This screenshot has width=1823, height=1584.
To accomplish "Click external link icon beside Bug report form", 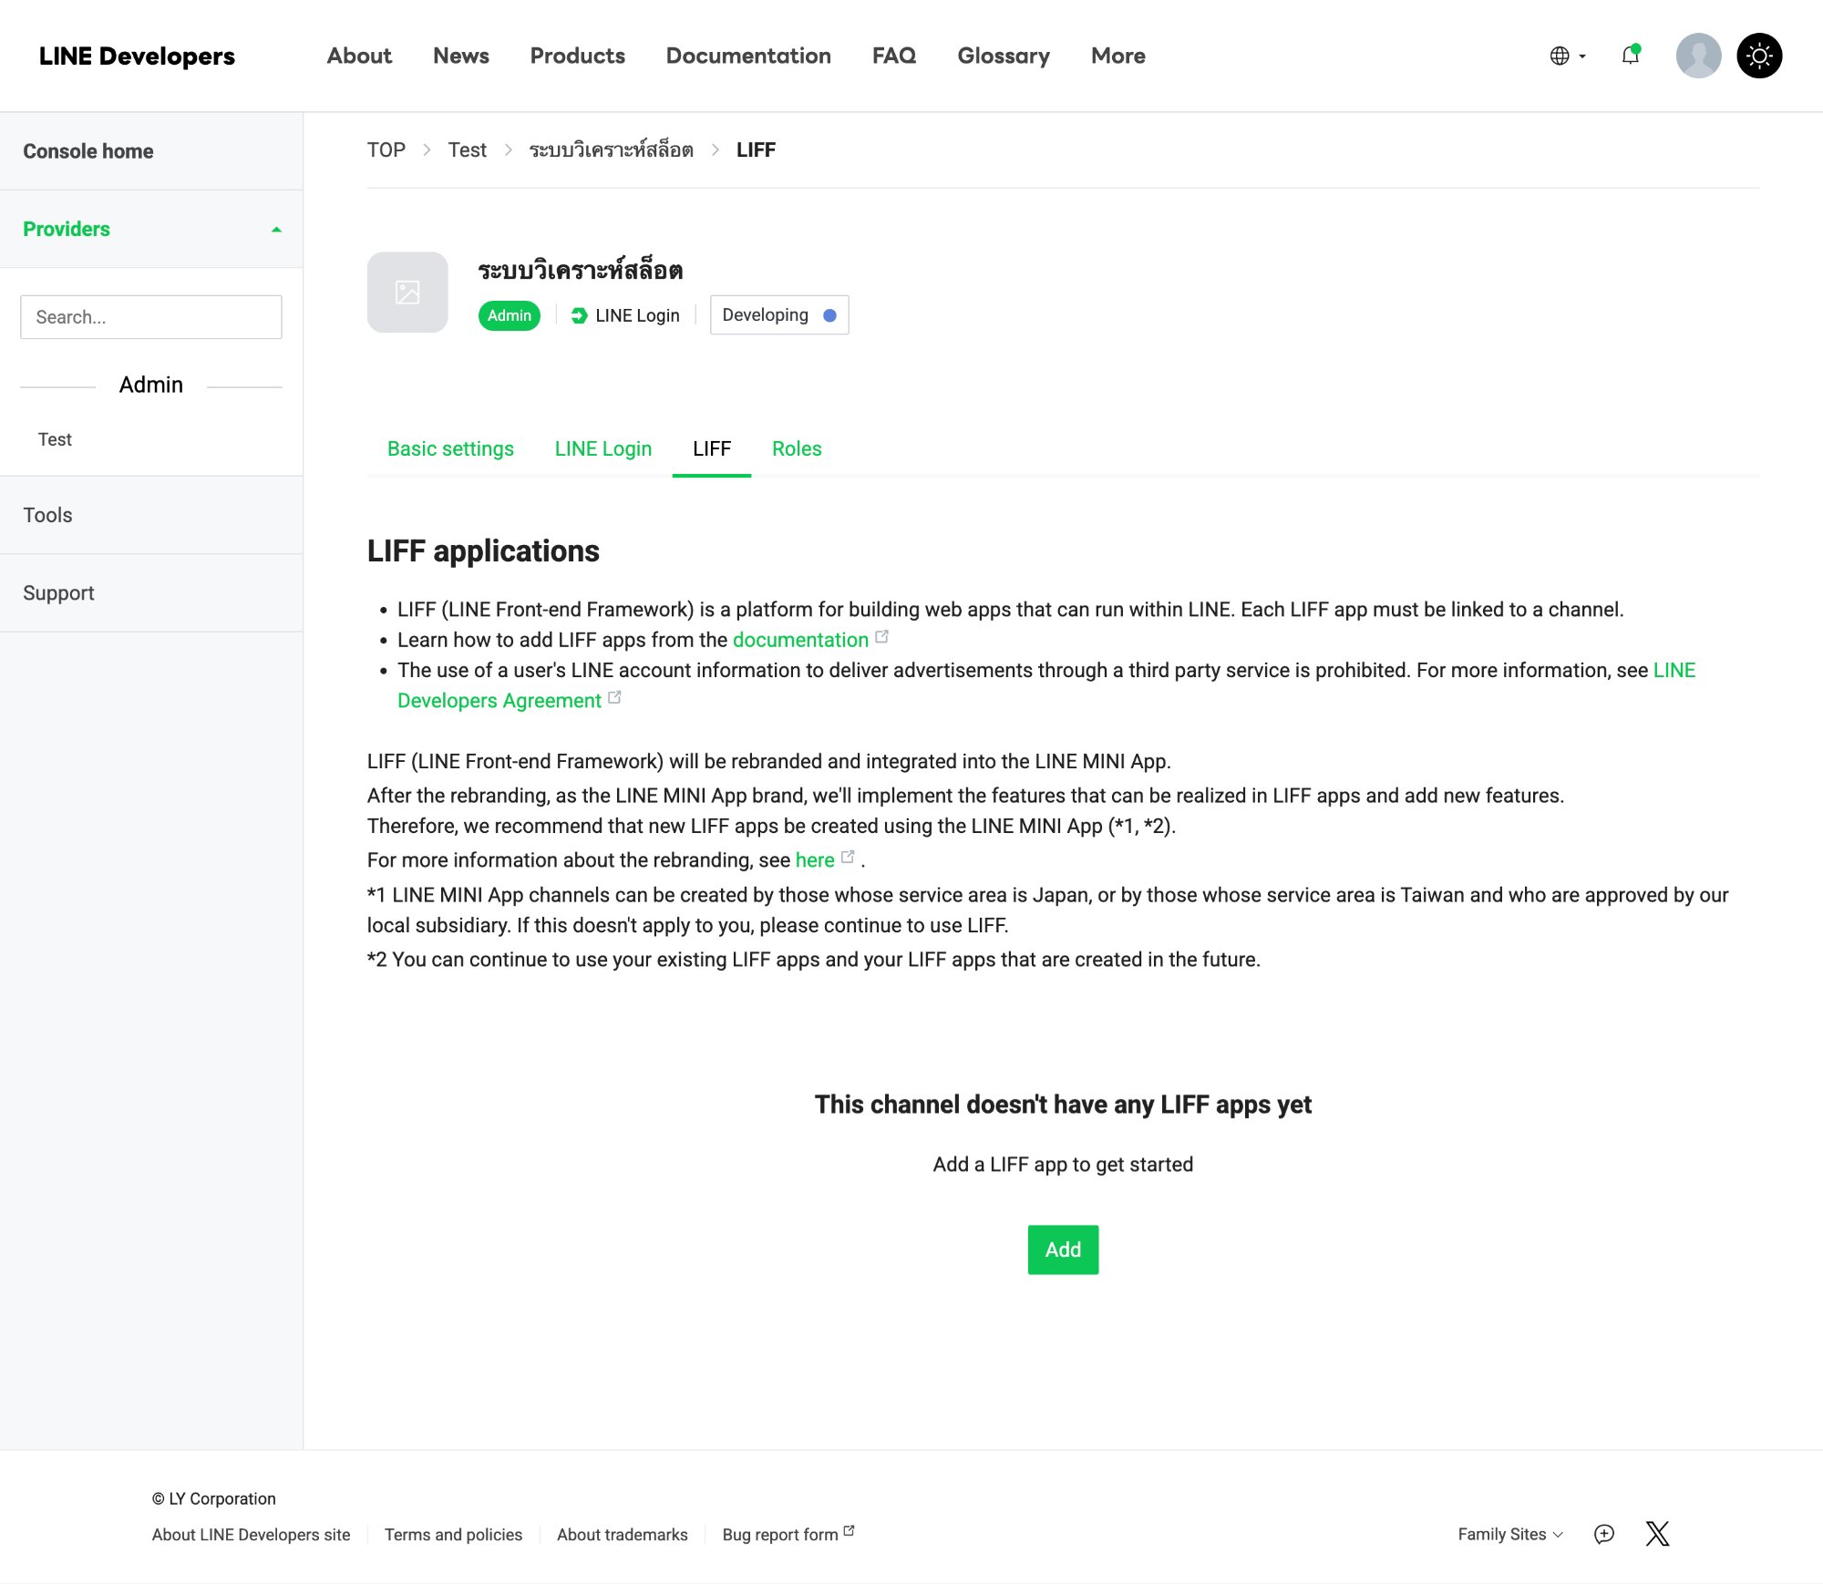I will pos(849,1531).
